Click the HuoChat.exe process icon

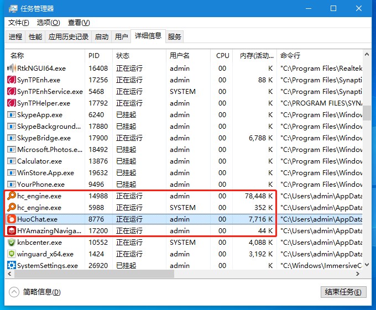click(12, 219)
